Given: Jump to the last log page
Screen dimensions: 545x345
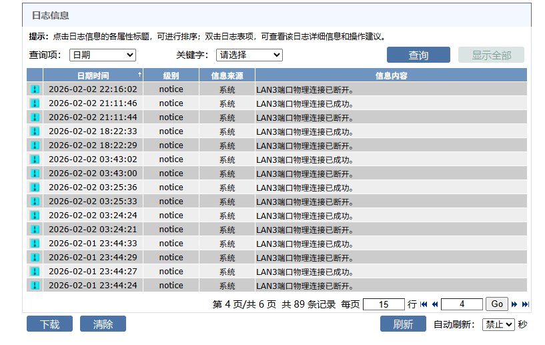Looking at the screenshot, I should pyautogui.click(x=525, y=304).
